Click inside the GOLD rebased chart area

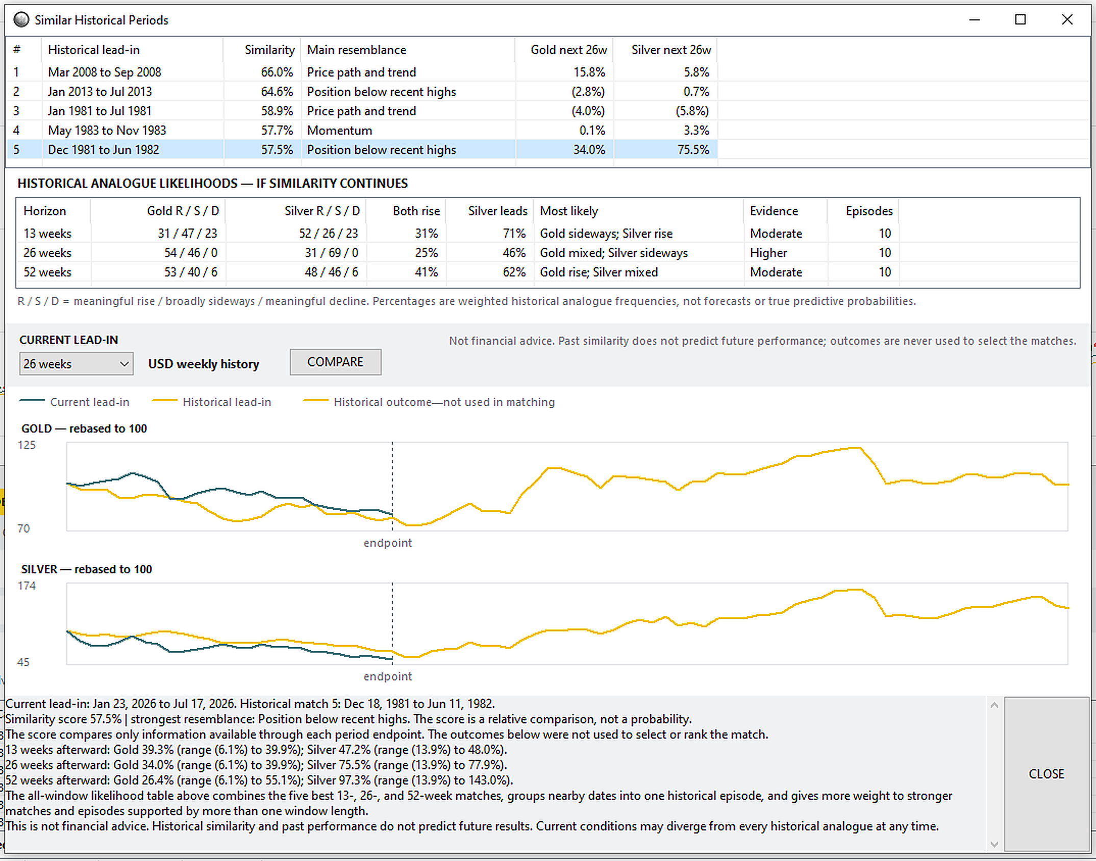567,487
